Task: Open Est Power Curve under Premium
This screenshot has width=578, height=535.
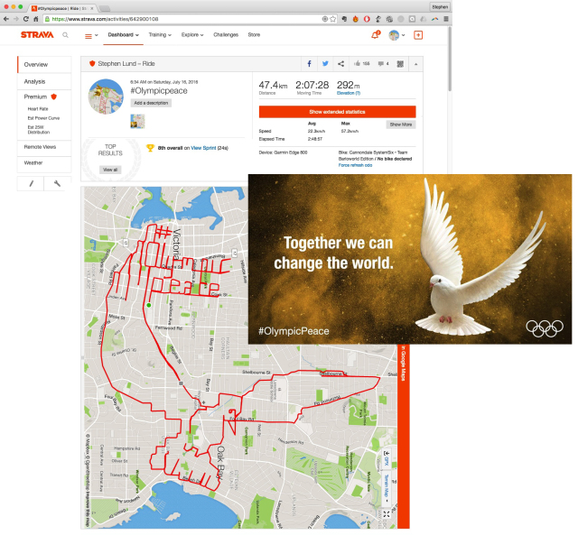Action: [x=43, y=118]
